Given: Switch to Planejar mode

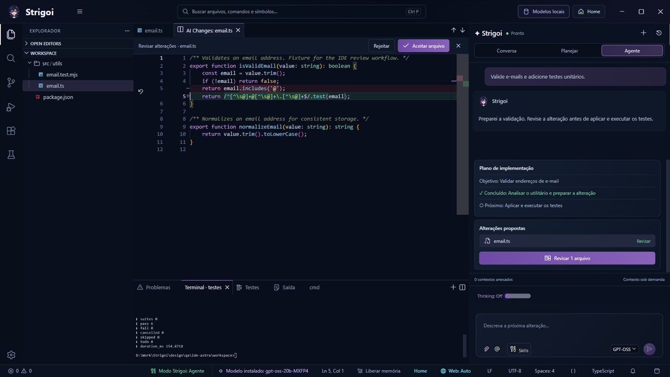Looking at the screenshot, I should click(569, 51).
